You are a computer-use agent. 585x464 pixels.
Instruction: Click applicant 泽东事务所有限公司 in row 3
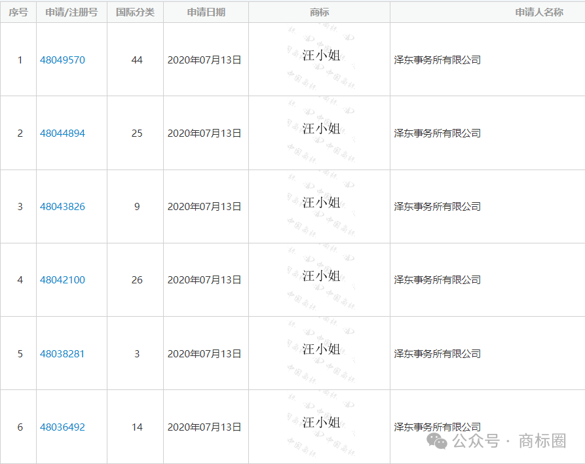pyautogui.click(x=437, y=207)
